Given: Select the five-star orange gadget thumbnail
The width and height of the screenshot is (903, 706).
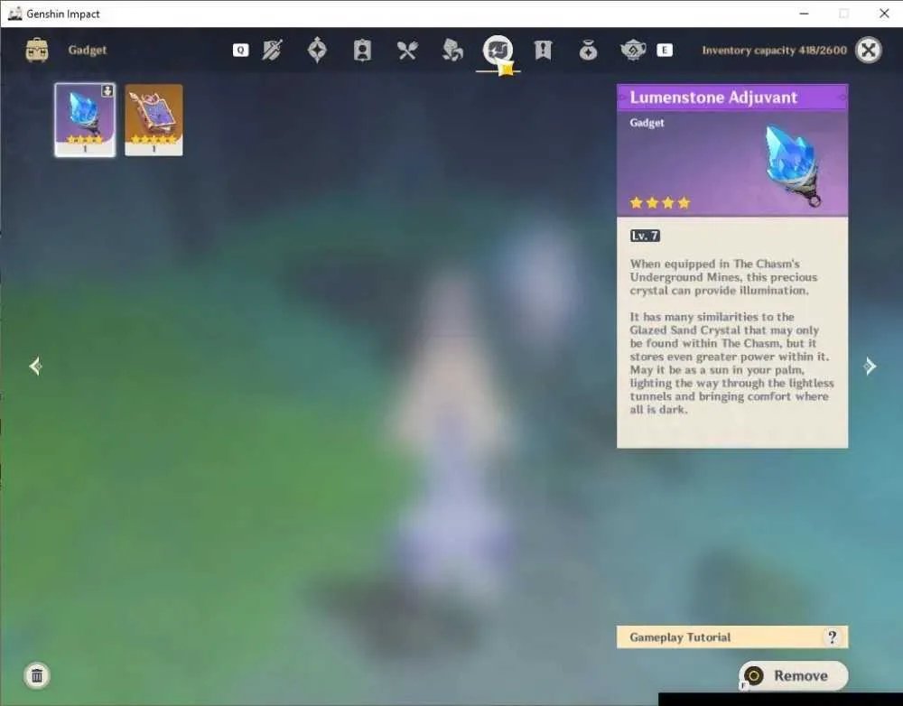Looking at the screenshot, I should (x=154, y=120).
